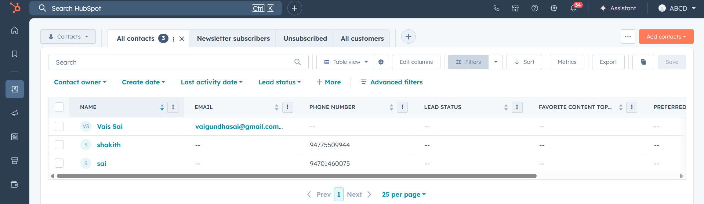Click the Edit columns button

[416, 62]
